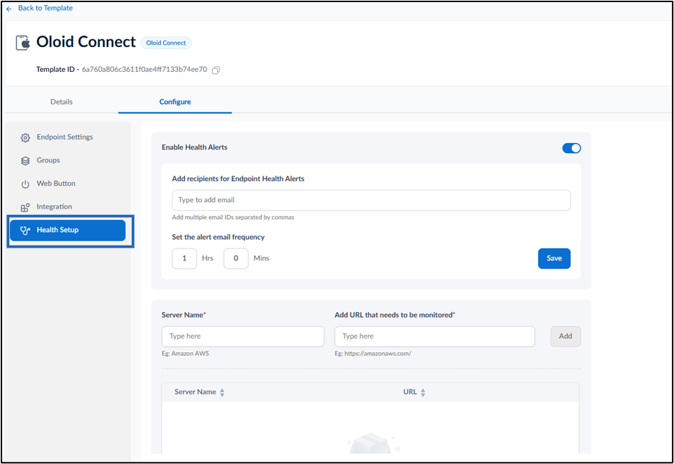Click the Mins frequency field
This screenshot has height=464, width=674.
(x=236, y=258)
